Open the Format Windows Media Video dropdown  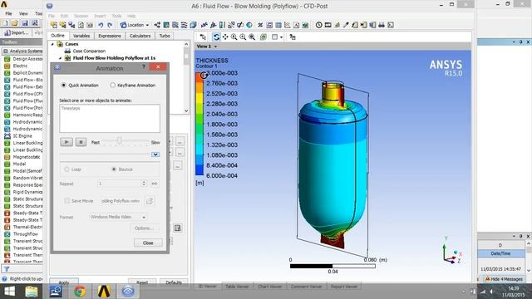(118, 217)
